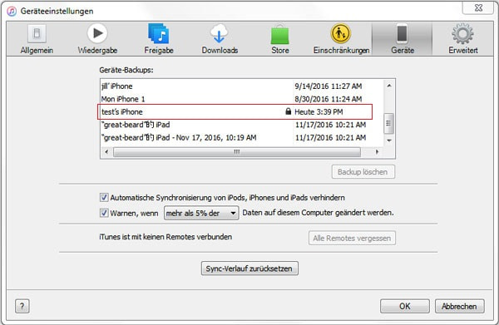Open the 'mehr als 5% der' dropdown

[201, 213]
